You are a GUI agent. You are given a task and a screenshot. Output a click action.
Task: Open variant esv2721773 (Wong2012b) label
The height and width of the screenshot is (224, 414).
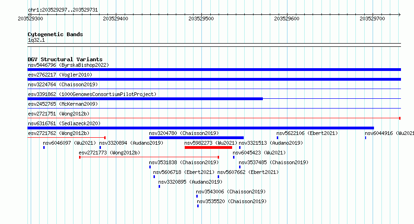pos(109,153)
